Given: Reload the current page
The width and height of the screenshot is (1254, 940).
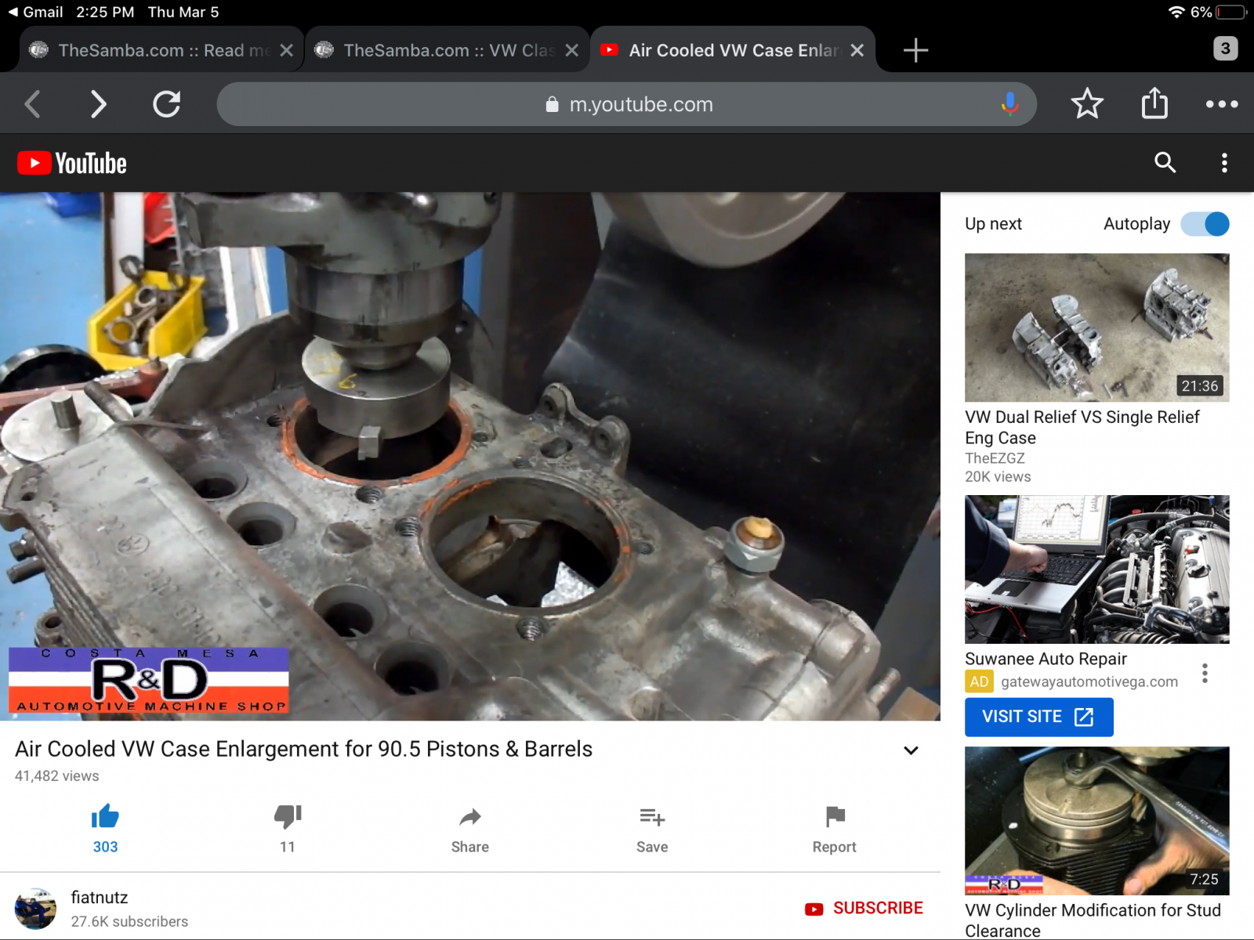Looking at the screenshot, I should (x=166, y=104).
